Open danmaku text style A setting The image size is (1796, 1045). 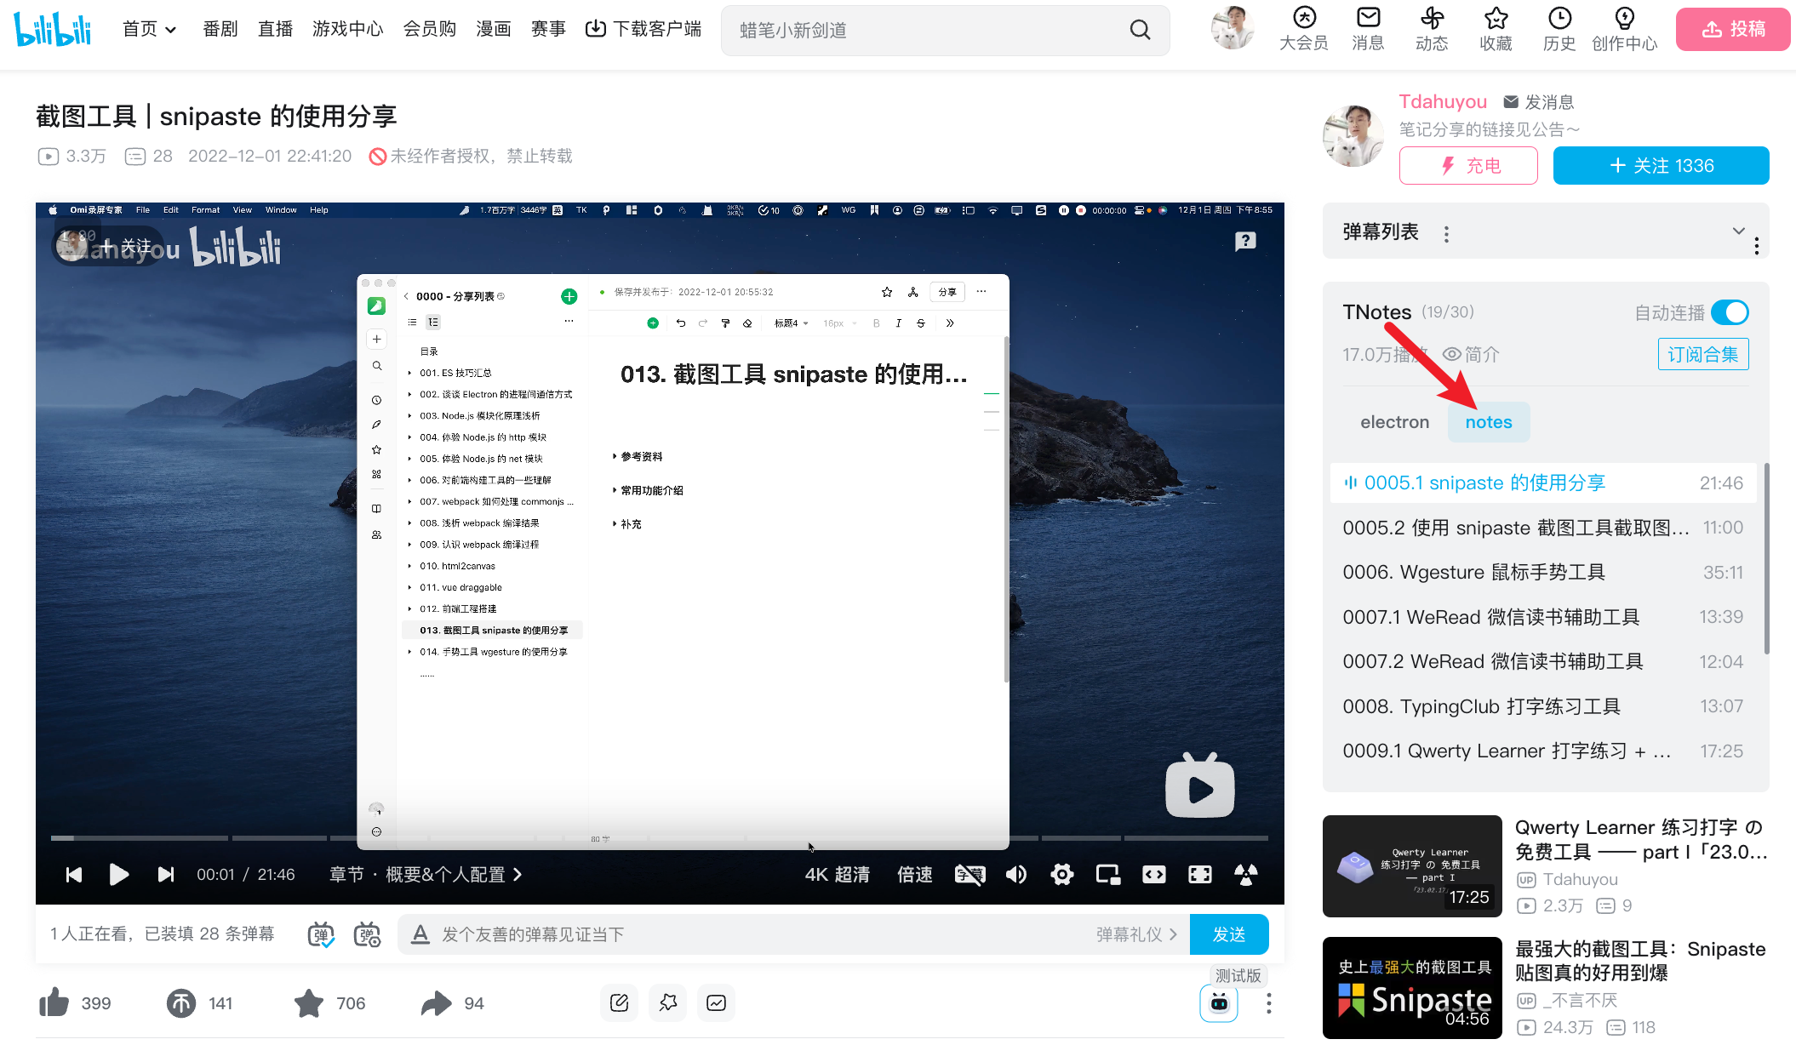(x=420, y=934)
